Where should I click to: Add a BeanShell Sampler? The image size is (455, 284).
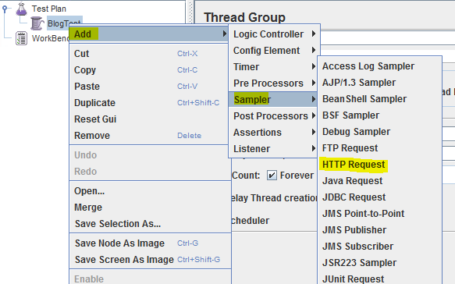pyautogui.click(x=379, y=99)
